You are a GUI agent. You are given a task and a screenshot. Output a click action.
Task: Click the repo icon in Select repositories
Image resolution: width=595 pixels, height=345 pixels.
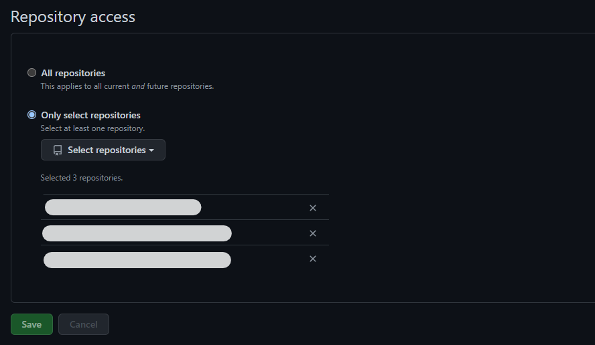point(58,150)
